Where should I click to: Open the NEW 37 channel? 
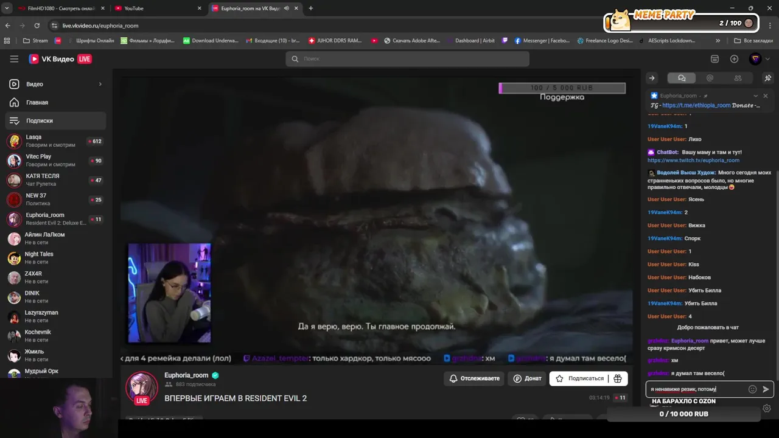point(55,200)
